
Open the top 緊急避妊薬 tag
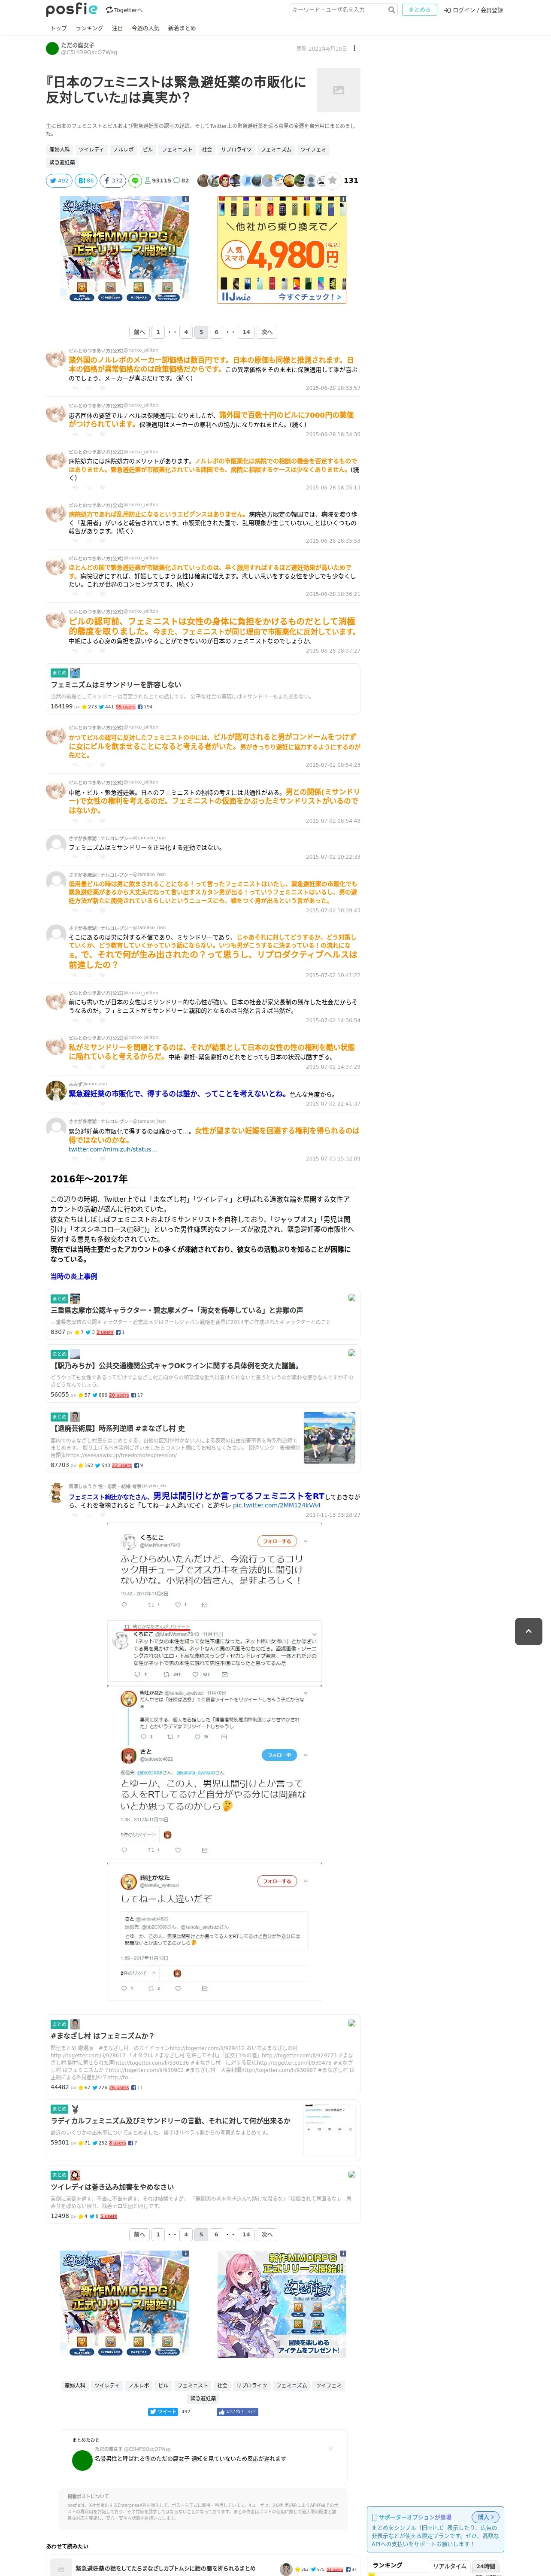[x=62, y=163]
